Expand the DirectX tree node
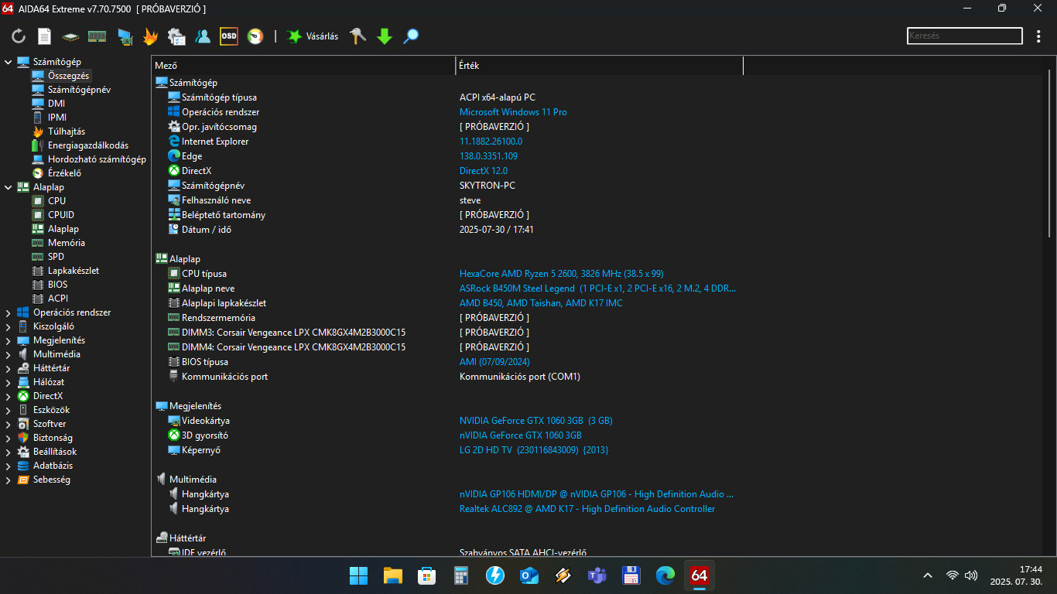This screenshot has width=1057, height=594. (x=9, y=396)
